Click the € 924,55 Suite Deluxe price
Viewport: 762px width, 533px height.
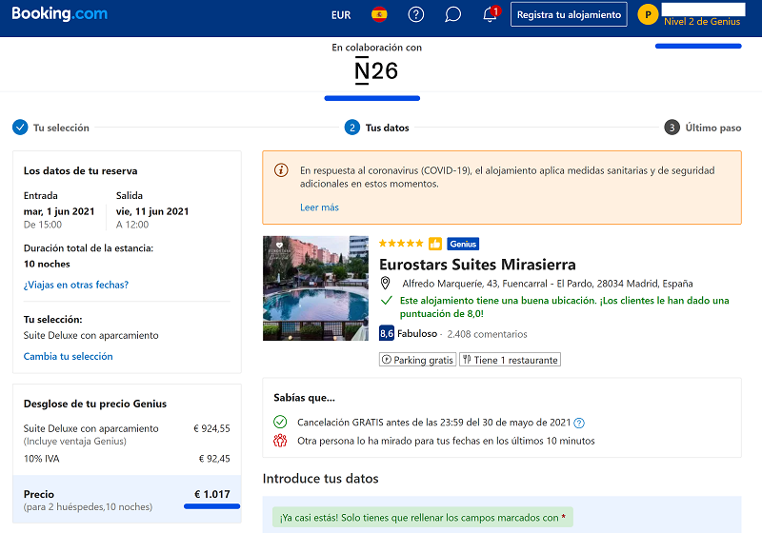[x=211, y=428]
